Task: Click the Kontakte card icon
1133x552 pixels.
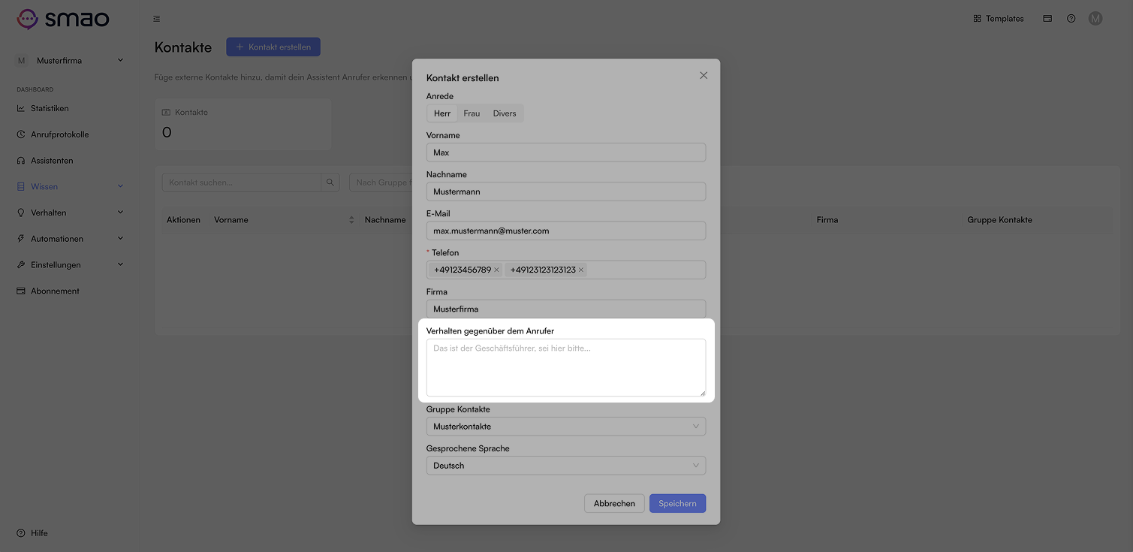Action: coord(167,112)
